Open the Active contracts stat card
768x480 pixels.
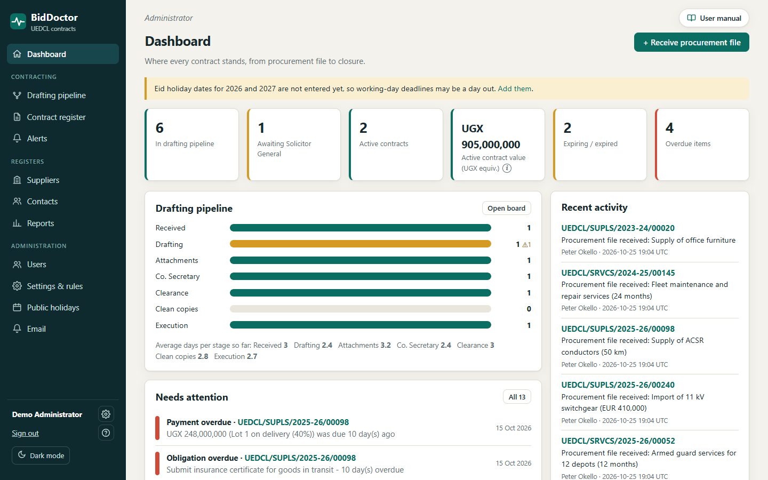click(x=396, y=145)
